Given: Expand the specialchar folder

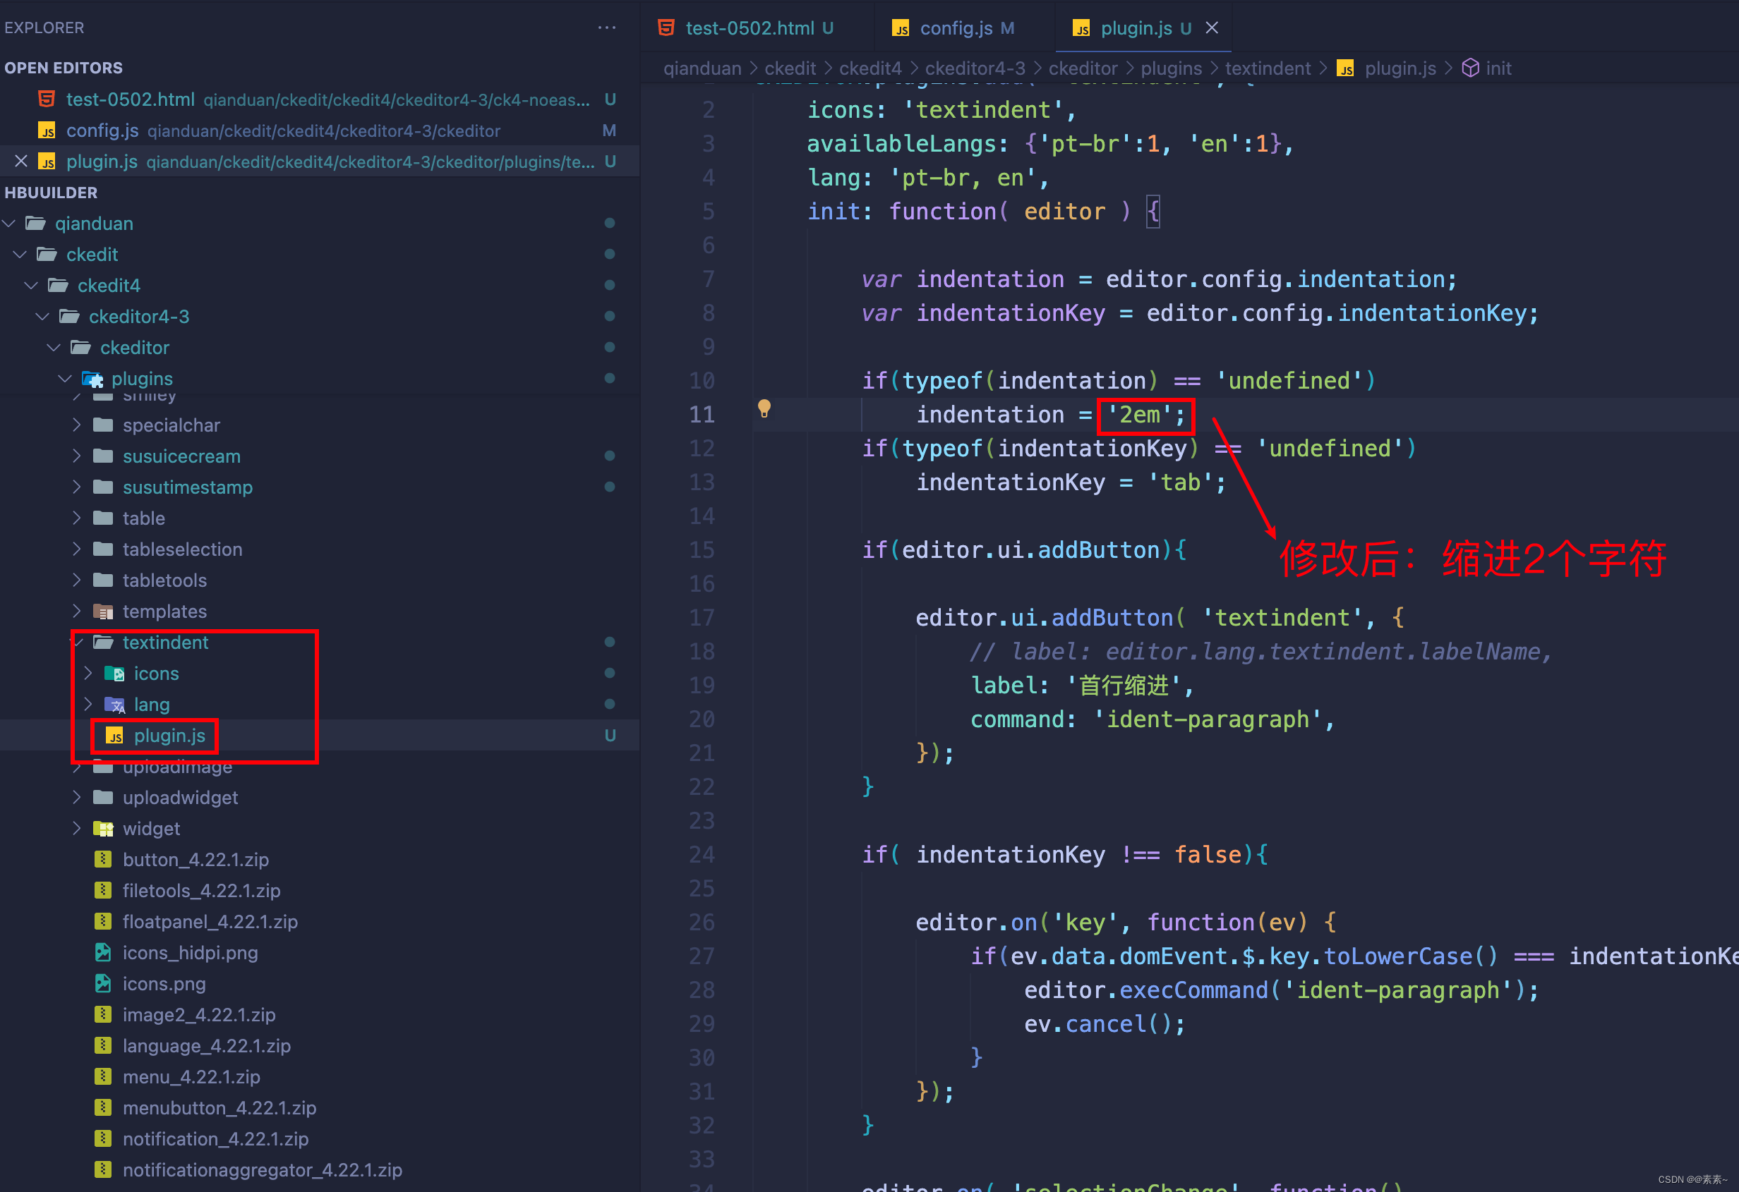Looking at the screenshot, I should 77,425.
